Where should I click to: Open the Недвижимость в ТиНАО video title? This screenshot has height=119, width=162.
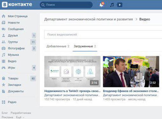(x=73, y=91)
